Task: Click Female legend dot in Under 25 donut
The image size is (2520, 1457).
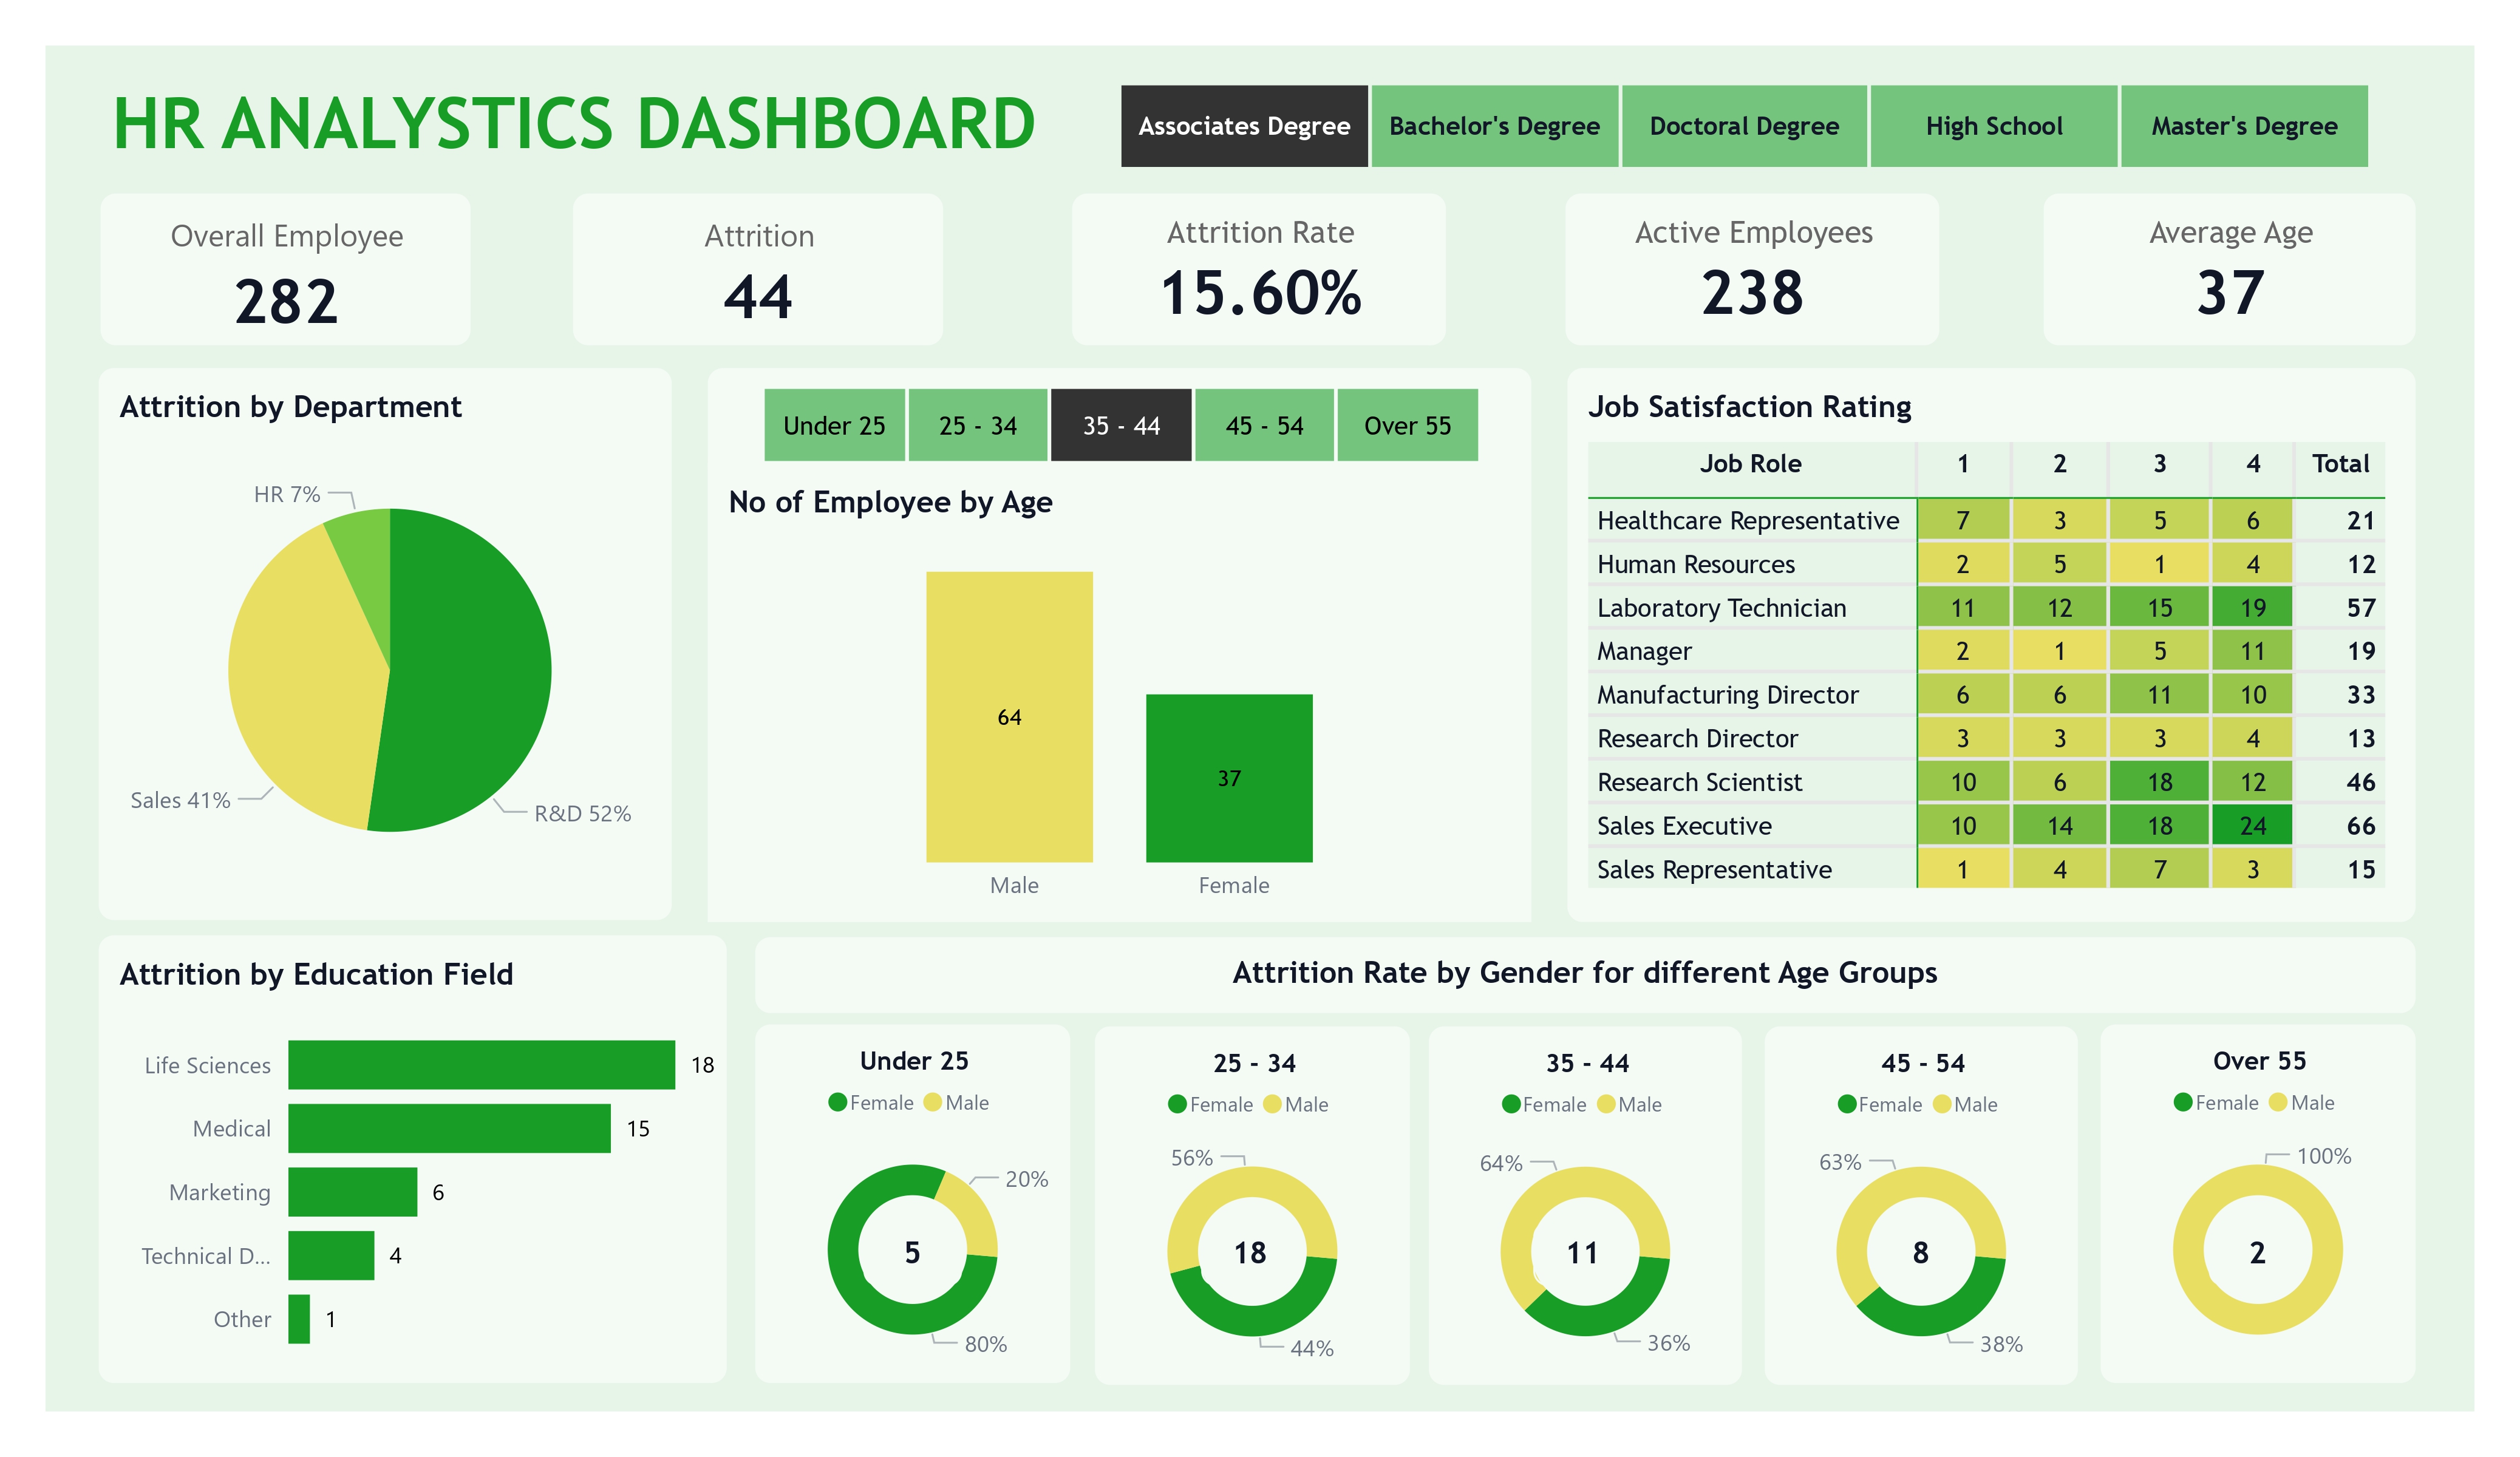Action: (838, 1102)
